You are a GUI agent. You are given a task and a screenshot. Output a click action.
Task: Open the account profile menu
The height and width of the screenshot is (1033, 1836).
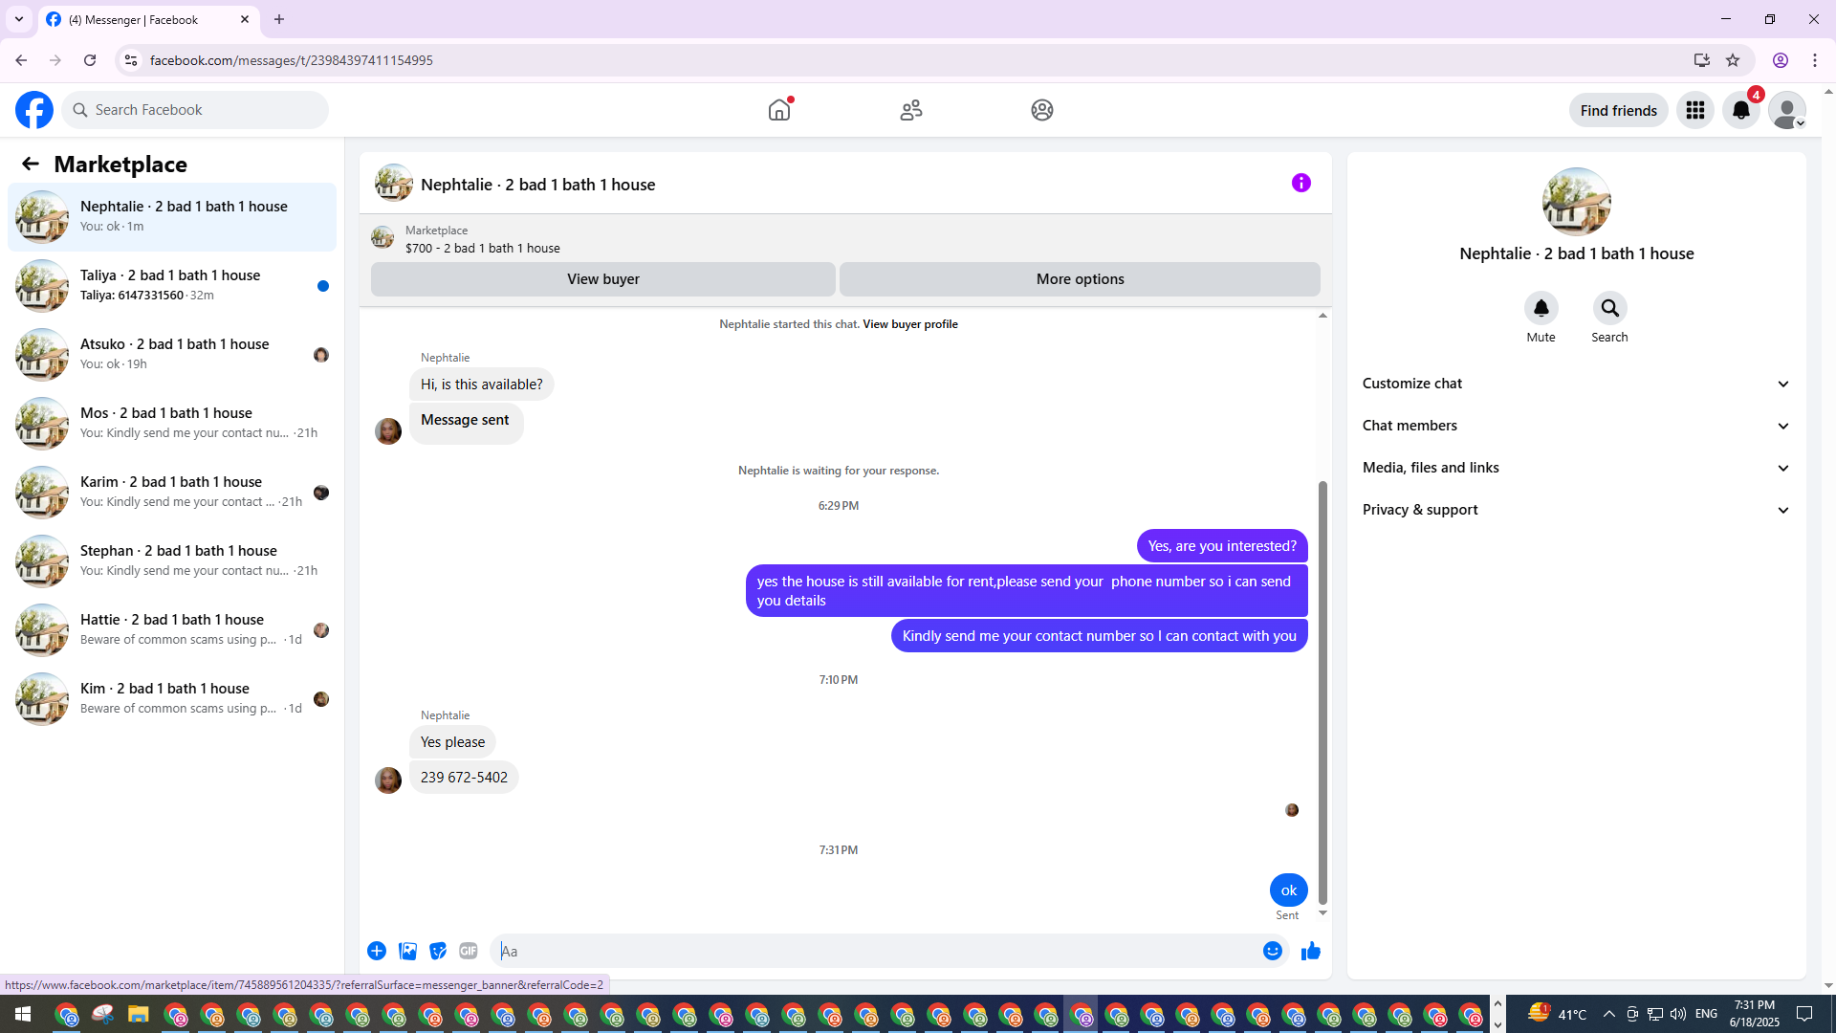(x=1787, y=110)
